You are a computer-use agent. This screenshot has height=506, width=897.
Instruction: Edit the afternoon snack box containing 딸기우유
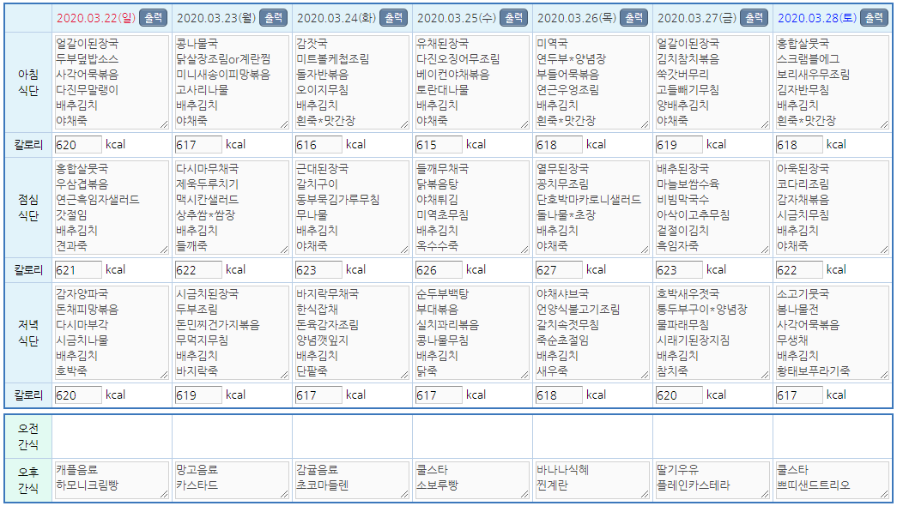[712, 480]
